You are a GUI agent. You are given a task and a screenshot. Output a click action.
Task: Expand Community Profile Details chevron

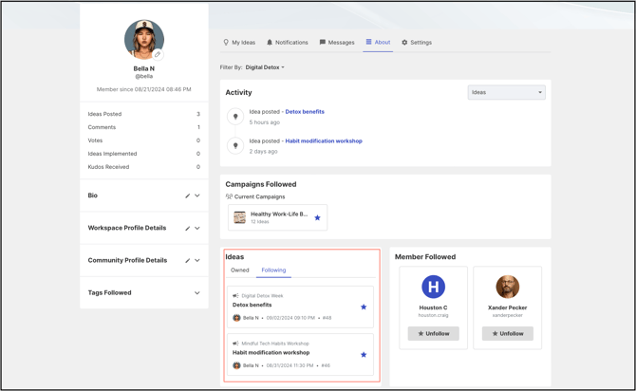(197, 260)
